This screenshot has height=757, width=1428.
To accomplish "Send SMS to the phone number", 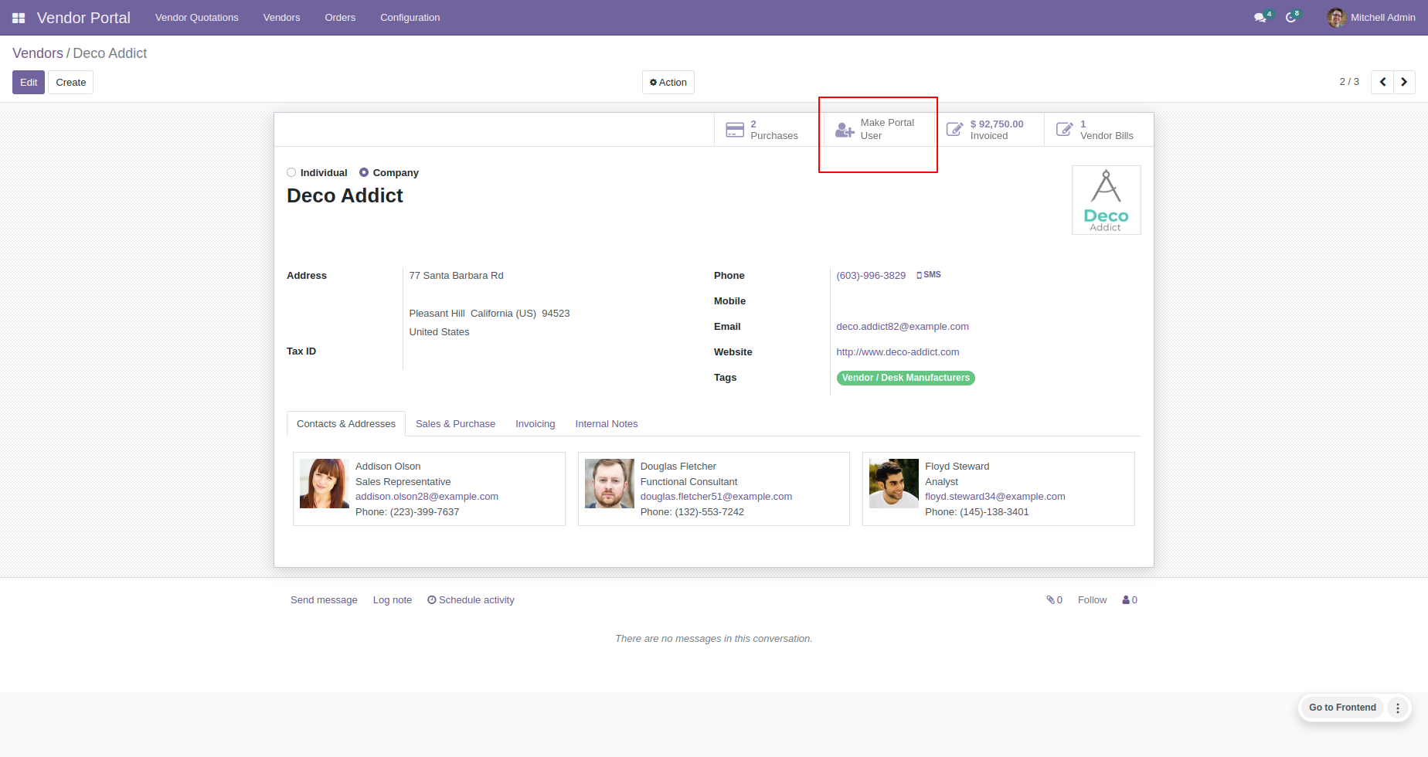I will coord(929,275).
